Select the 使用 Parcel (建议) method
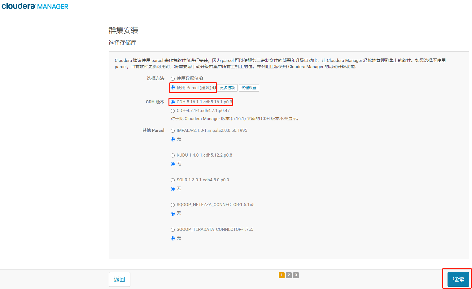This screenshot has width=472, height=289. pos(173,88)
